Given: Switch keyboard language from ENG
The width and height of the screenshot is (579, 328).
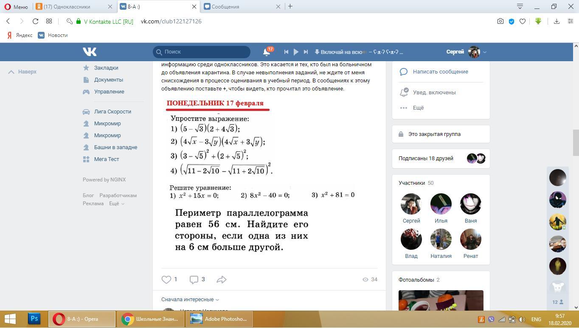Looking at the screenshot, I should click(x=536, y=320).
